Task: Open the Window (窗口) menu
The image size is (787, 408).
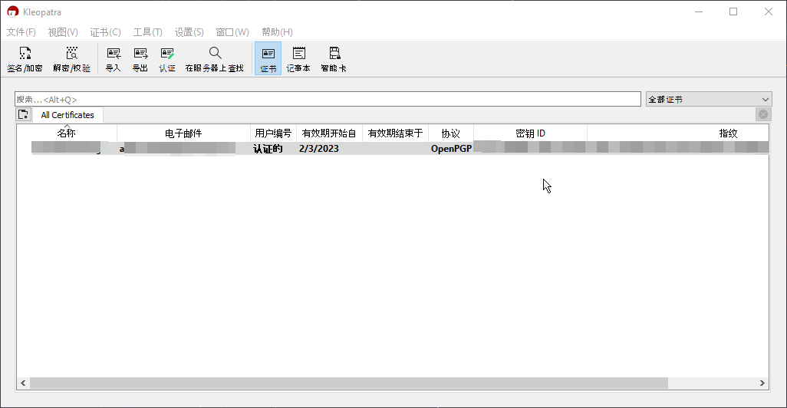Action: (x=232, y=32)
